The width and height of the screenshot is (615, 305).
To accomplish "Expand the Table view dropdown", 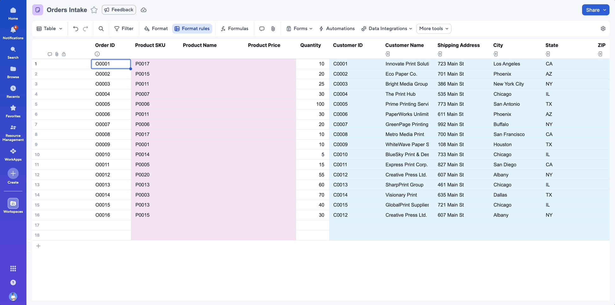I will tap(49, 29).
